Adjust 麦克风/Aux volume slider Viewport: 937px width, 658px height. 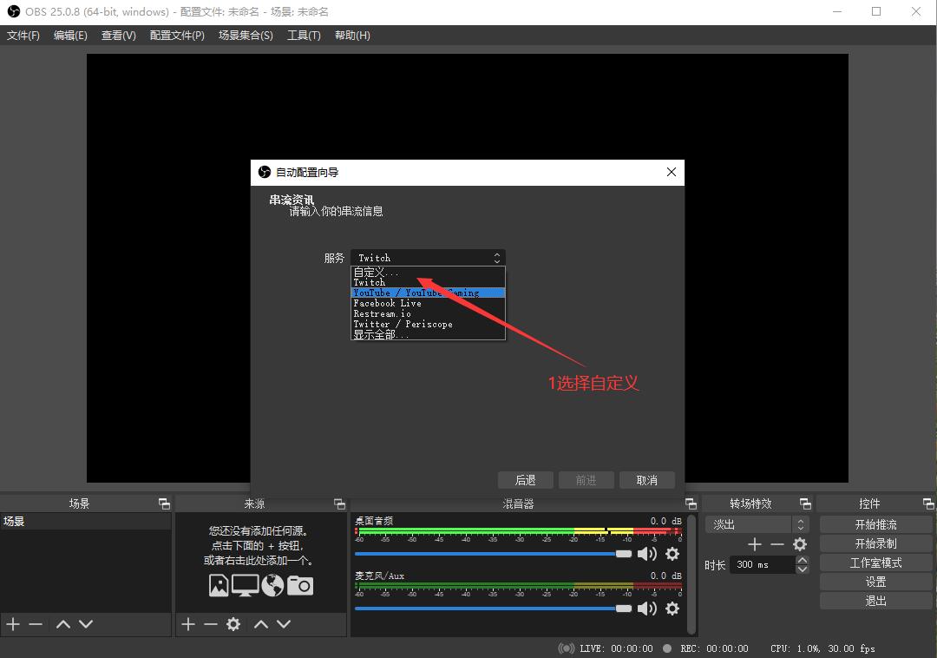coord(493,609)
